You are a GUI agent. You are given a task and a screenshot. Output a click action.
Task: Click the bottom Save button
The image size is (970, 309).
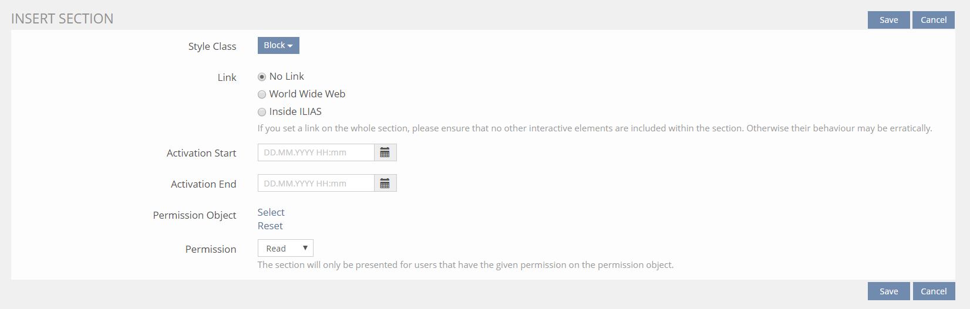(888, 291)
